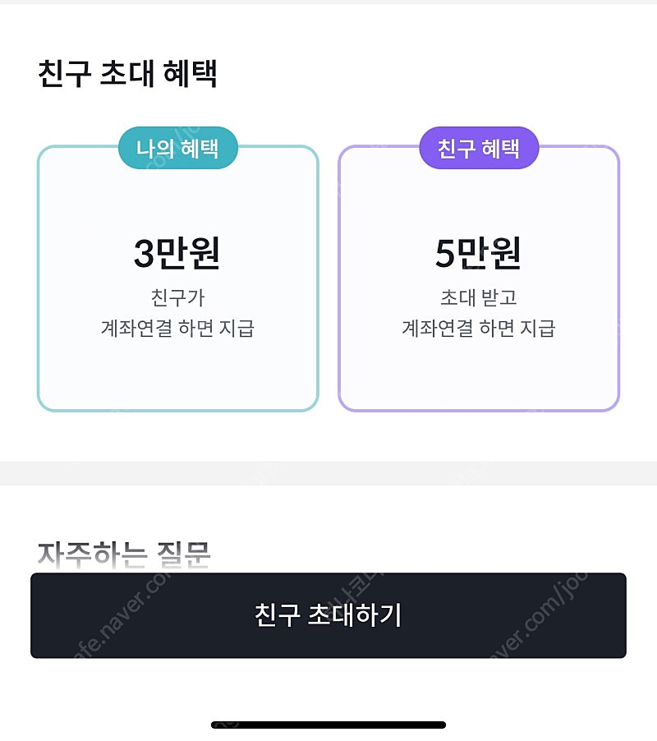Screen dimensions: 657x741
Task: Tap the home indicator bar
Action: tap(328, 725)
